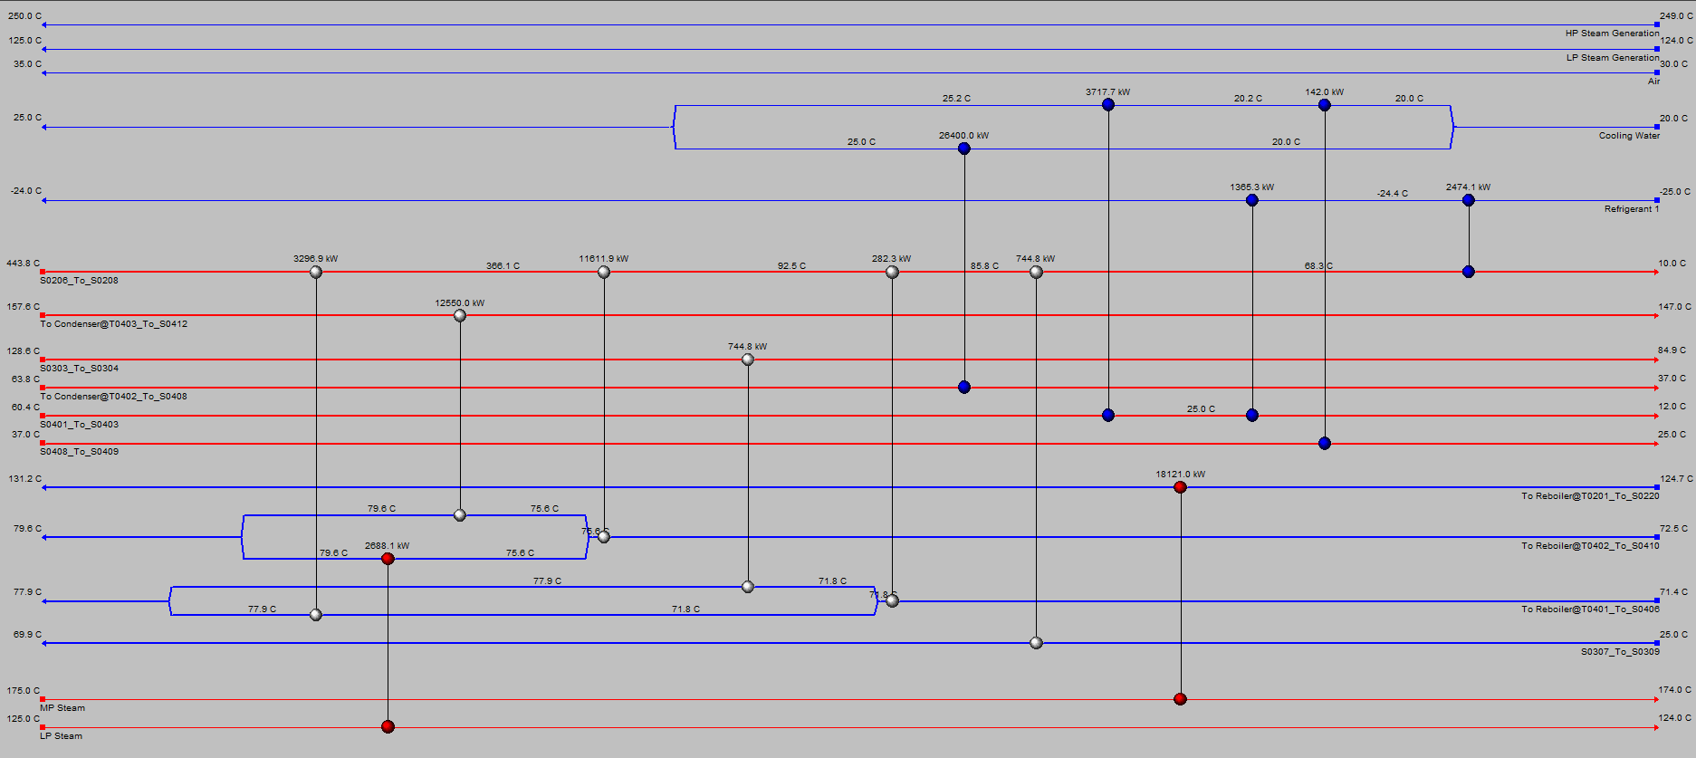
Task: Click the 92.5 C intermediate temperature
Action: click(x=791, y=266)
